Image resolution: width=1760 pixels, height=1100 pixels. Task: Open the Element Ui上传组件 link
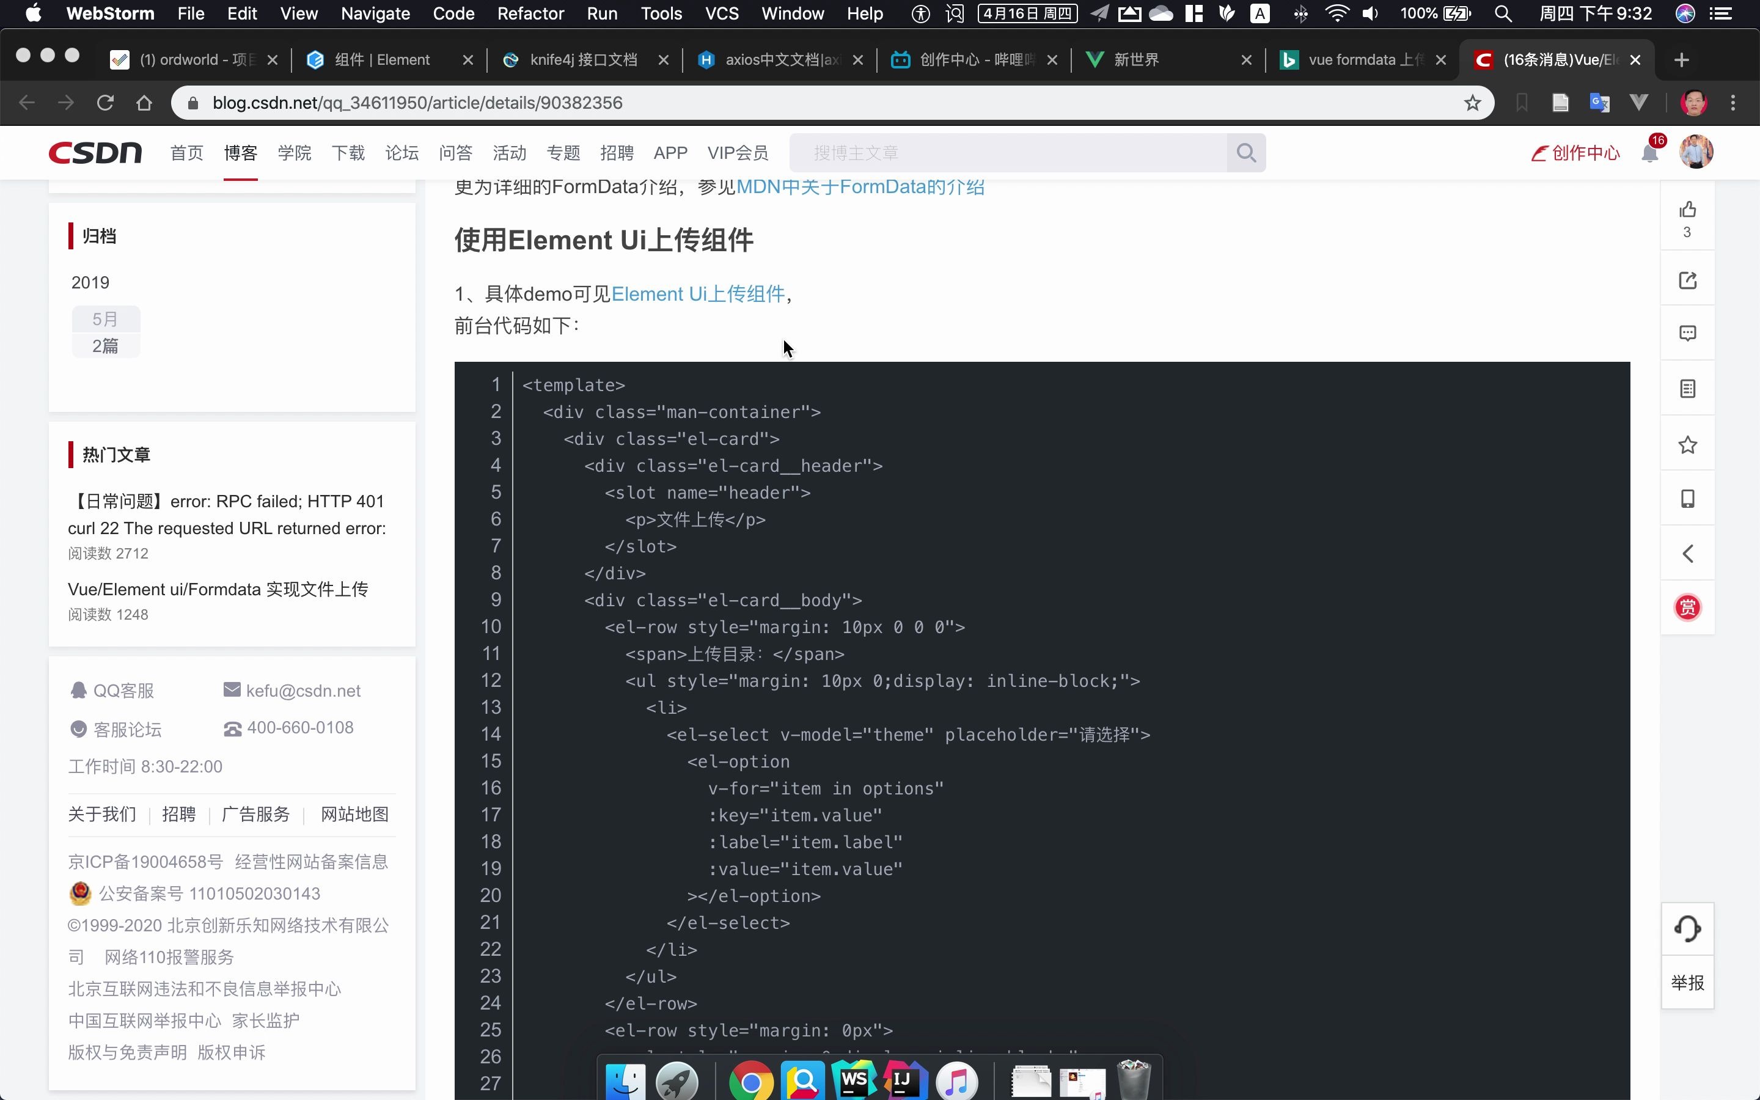pyautogui.click(x=697, y=294)
